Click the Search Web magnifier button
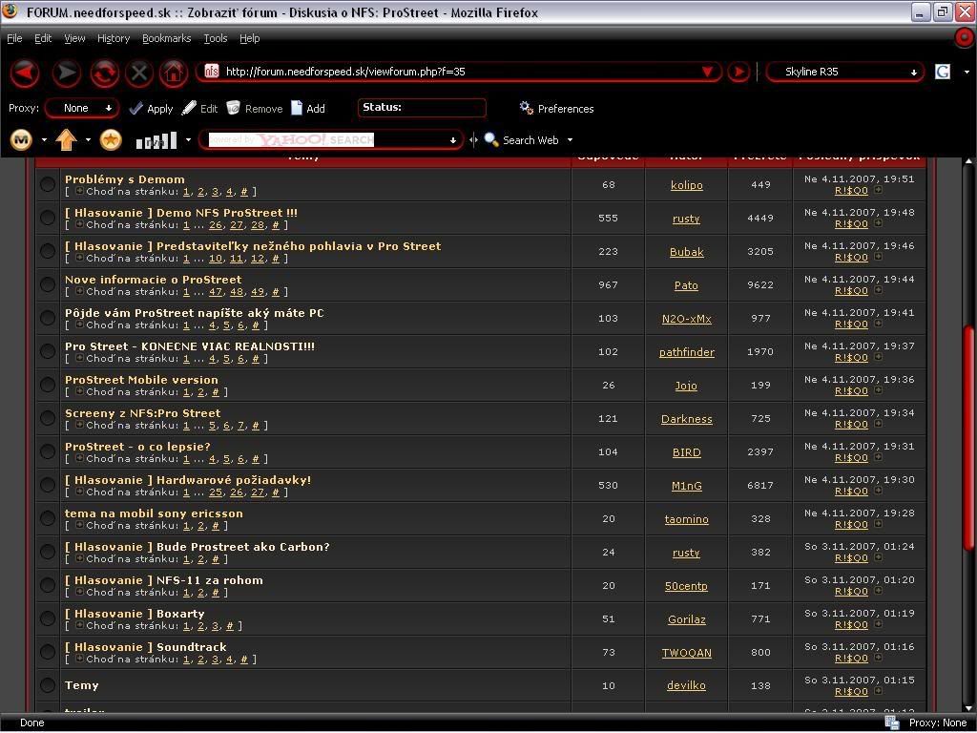 click(x=522, y=140)
